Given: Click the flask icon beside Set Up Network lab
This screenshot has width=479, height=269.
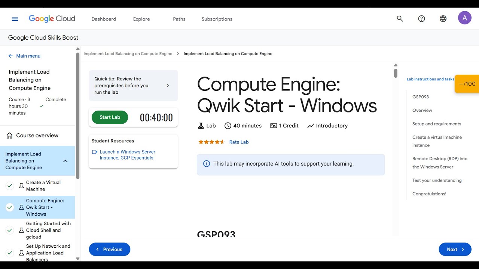Looking at the screenshot, I should pos(21,253).
